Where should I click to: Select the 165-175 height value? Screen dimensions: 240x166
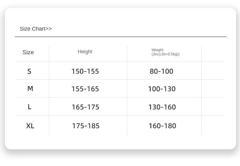coord(85,107)
